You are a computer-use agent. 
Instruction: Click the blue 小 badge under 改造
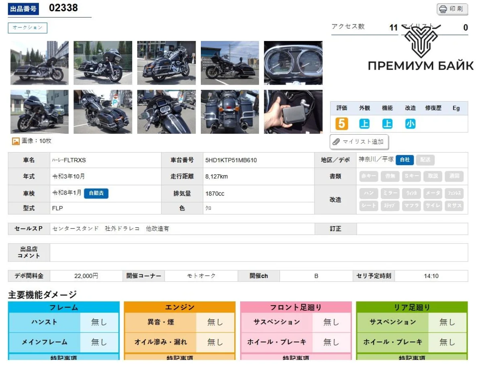click(x=410, y=124)
